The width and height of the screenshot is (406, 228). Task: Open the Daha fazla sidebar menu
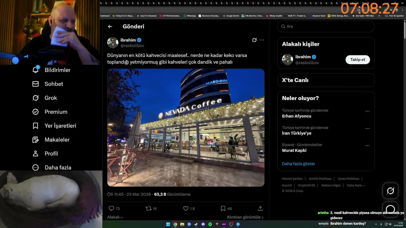click(x=52, y=168)
